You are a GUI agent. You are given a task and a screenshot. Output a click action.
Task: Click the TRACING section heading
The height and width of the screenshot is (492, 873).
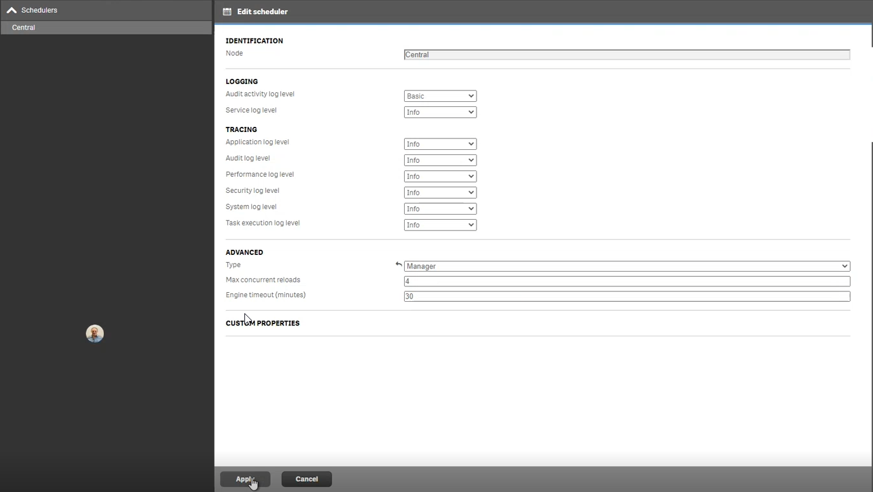(241, 129)
